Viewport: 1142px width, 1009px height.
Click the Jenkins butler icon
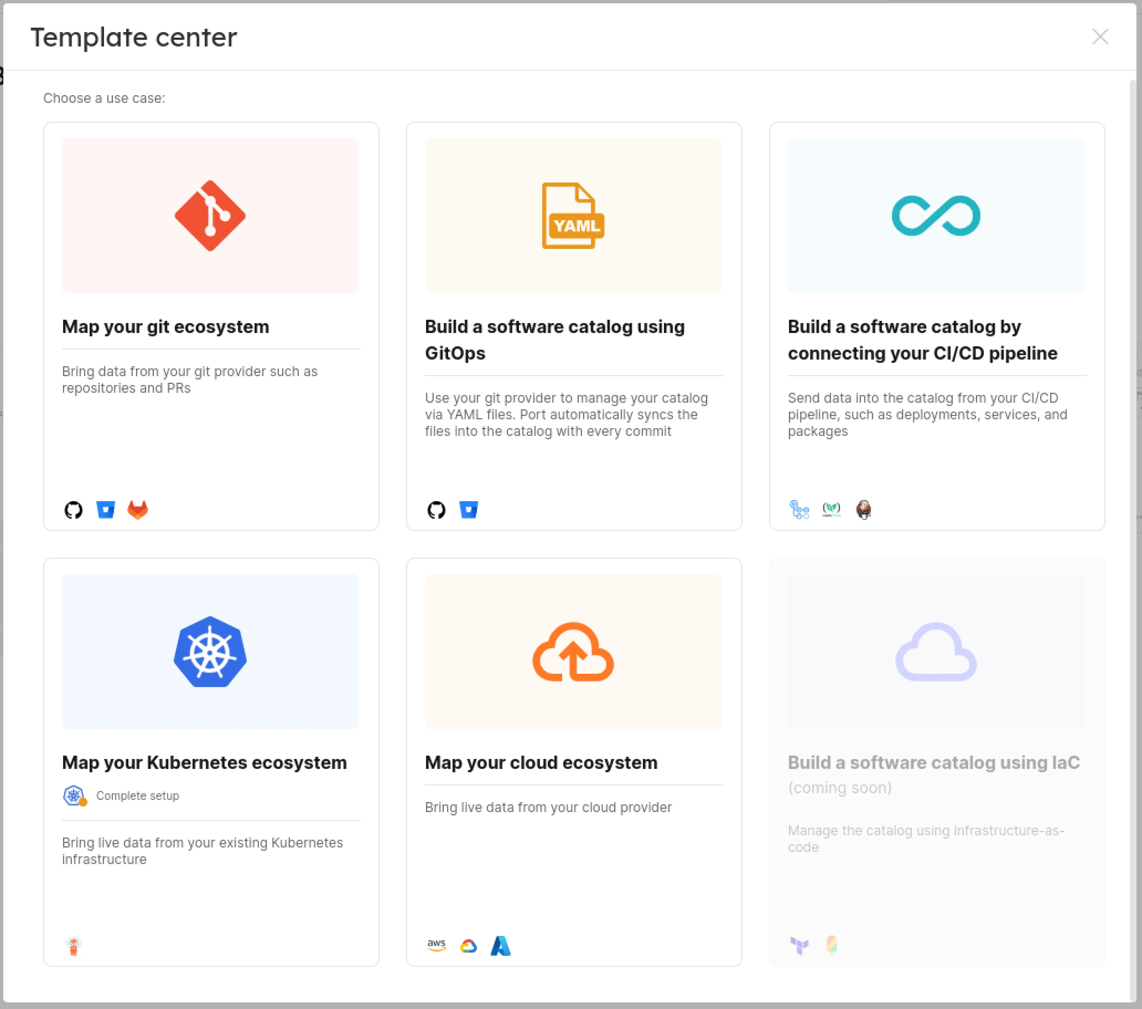coord(864,510)
